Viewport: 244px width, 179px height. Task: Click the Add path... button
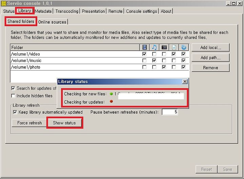[x=210, y=58]
